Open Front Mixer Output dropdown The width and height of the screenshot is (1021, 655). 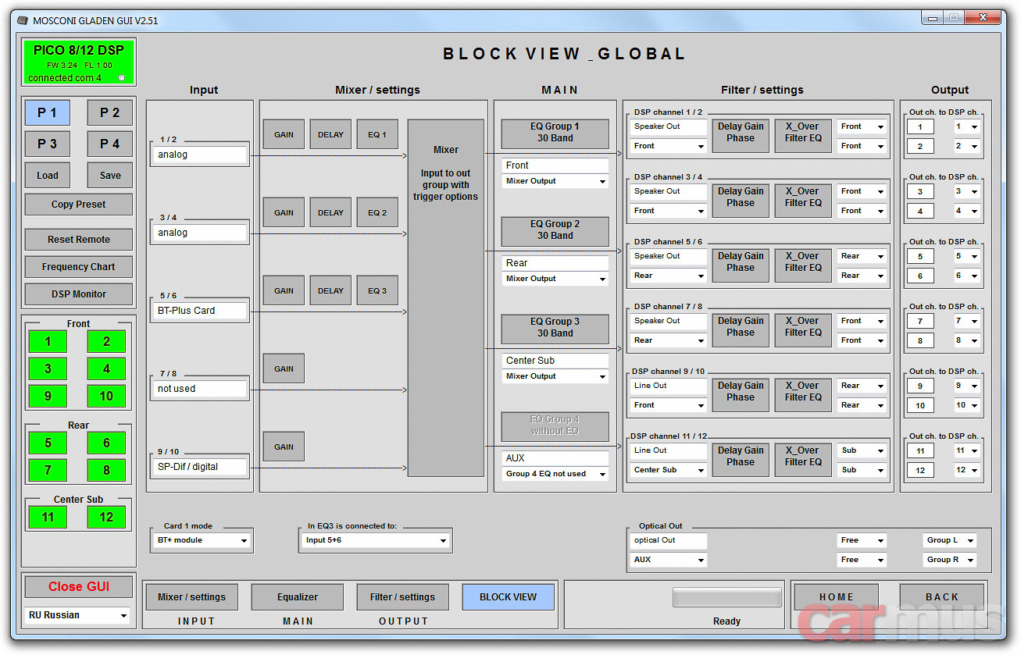(x=555, y=181)
